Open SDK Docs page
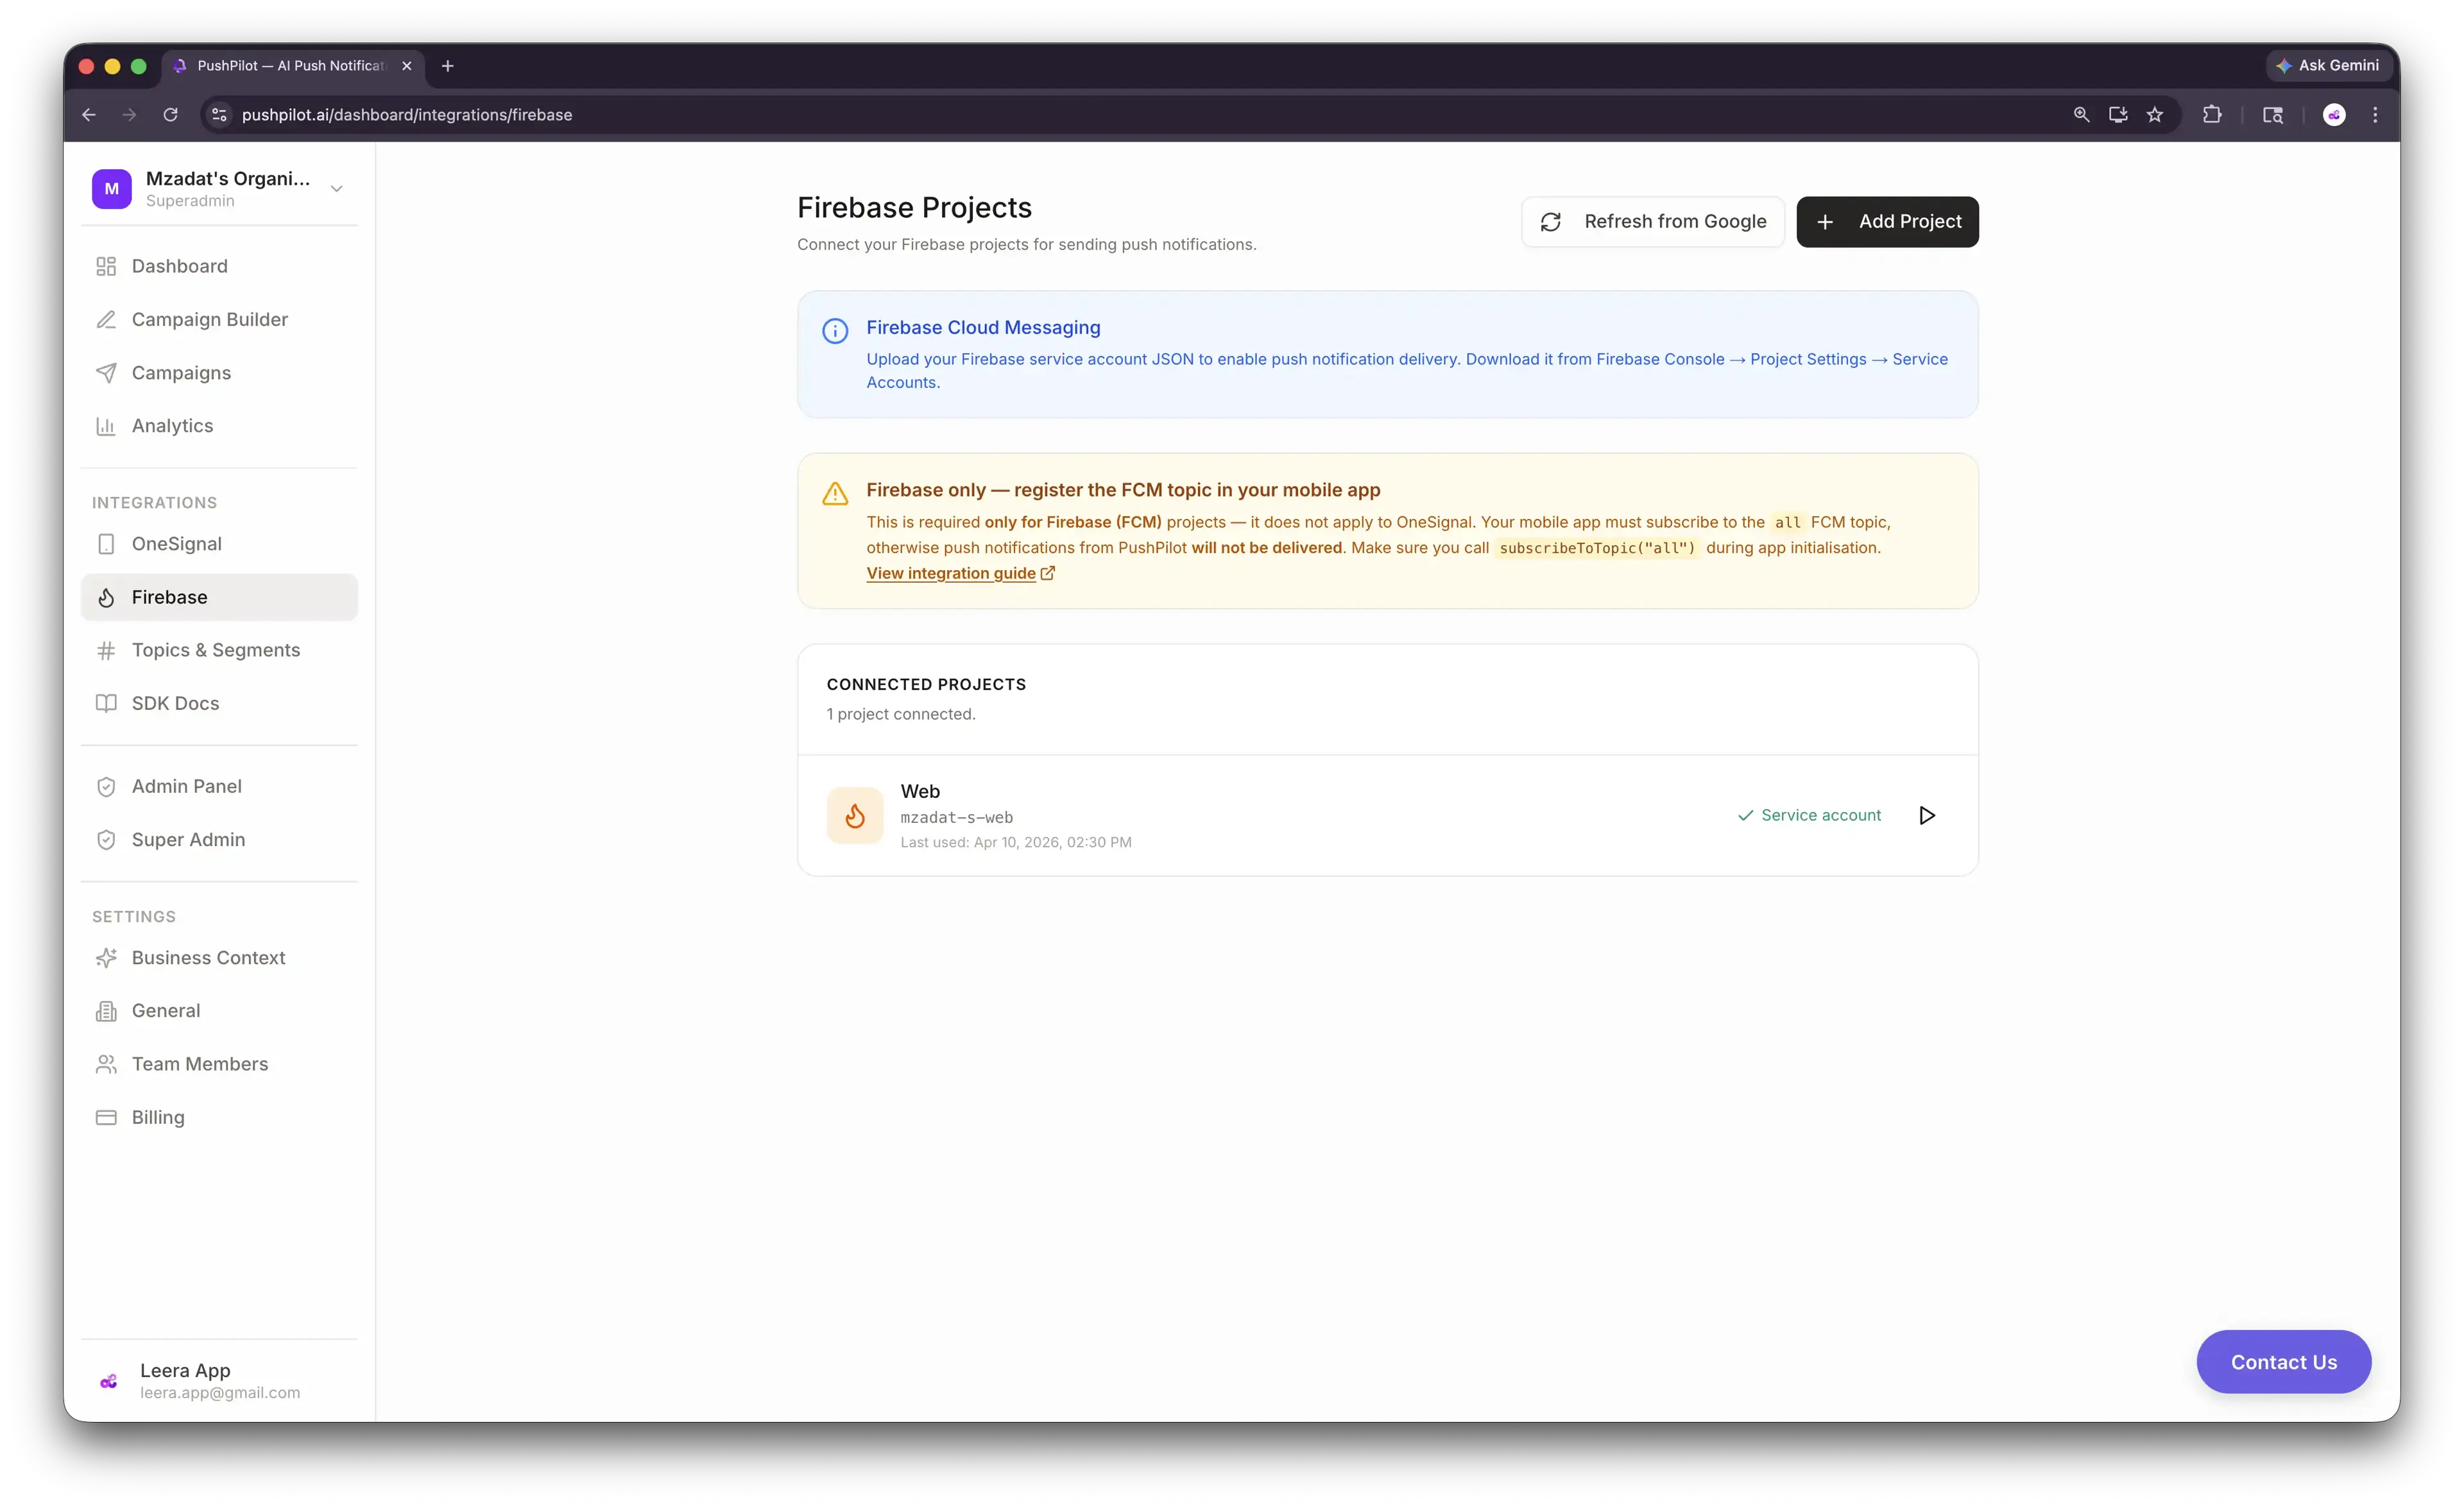The image size is (2464, 1506). point(219,702)
